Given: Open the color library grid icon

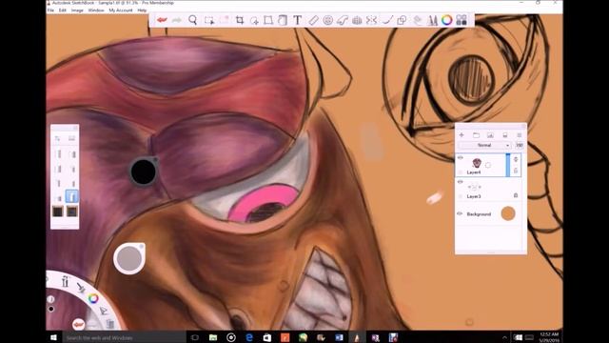Looking at the screenshot, I should point(462,20).
